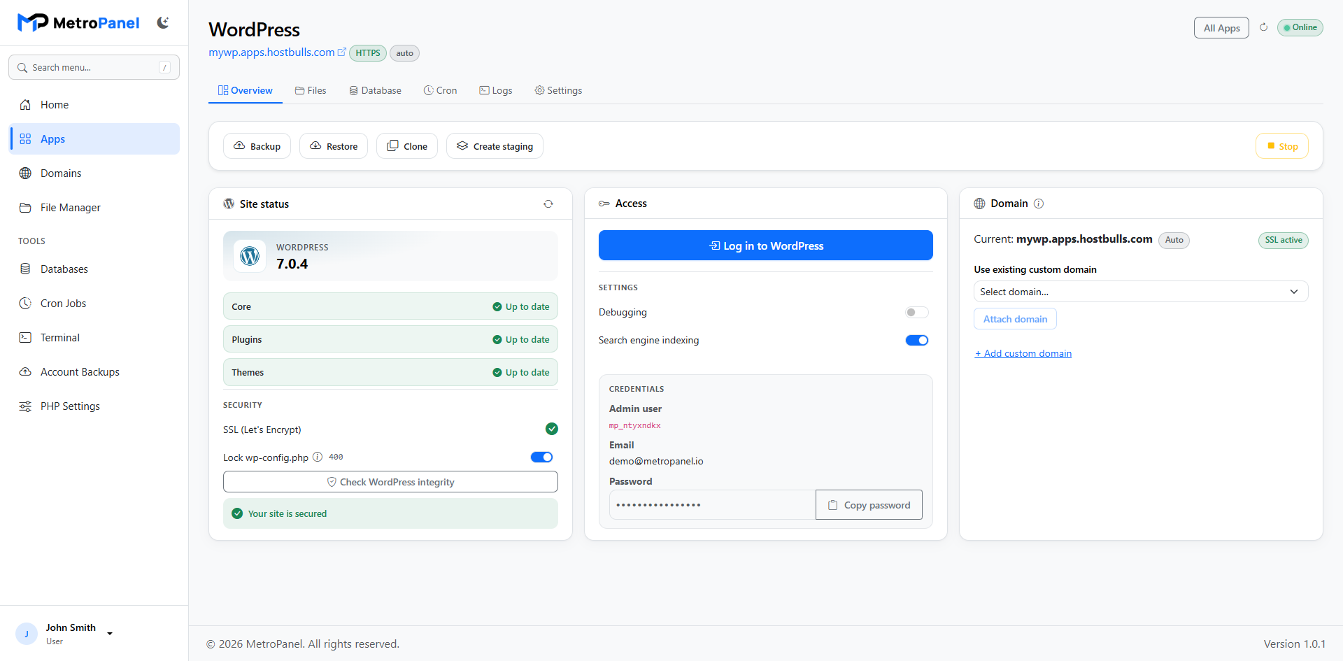Focus the Search menu field

tap(94, 67)
